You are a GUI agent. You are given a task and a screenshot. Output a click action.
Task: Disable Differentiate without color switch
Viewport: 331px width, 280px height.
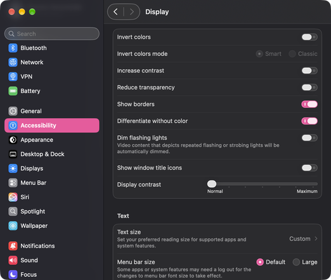[309, 121]
